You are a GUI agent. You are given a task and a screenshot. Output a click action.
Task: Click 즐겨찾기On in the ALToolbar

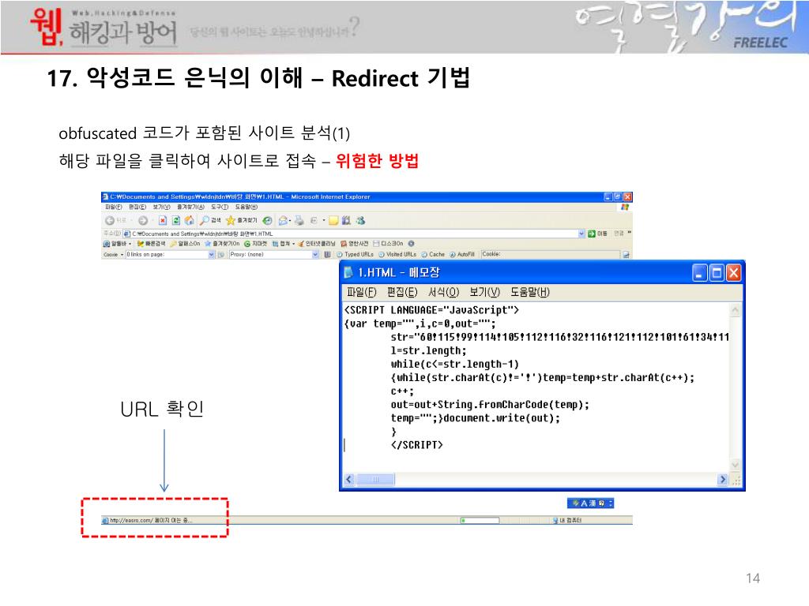pyautogui.click(x=222, y=243)
